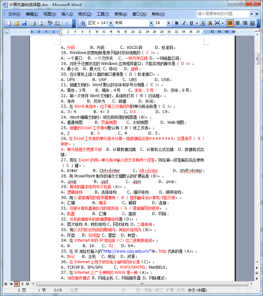The width and height of the screenshot is (263, 296).
Task: Click the tab stop selector at ruler corner
Action: click(x=7, y=32)
